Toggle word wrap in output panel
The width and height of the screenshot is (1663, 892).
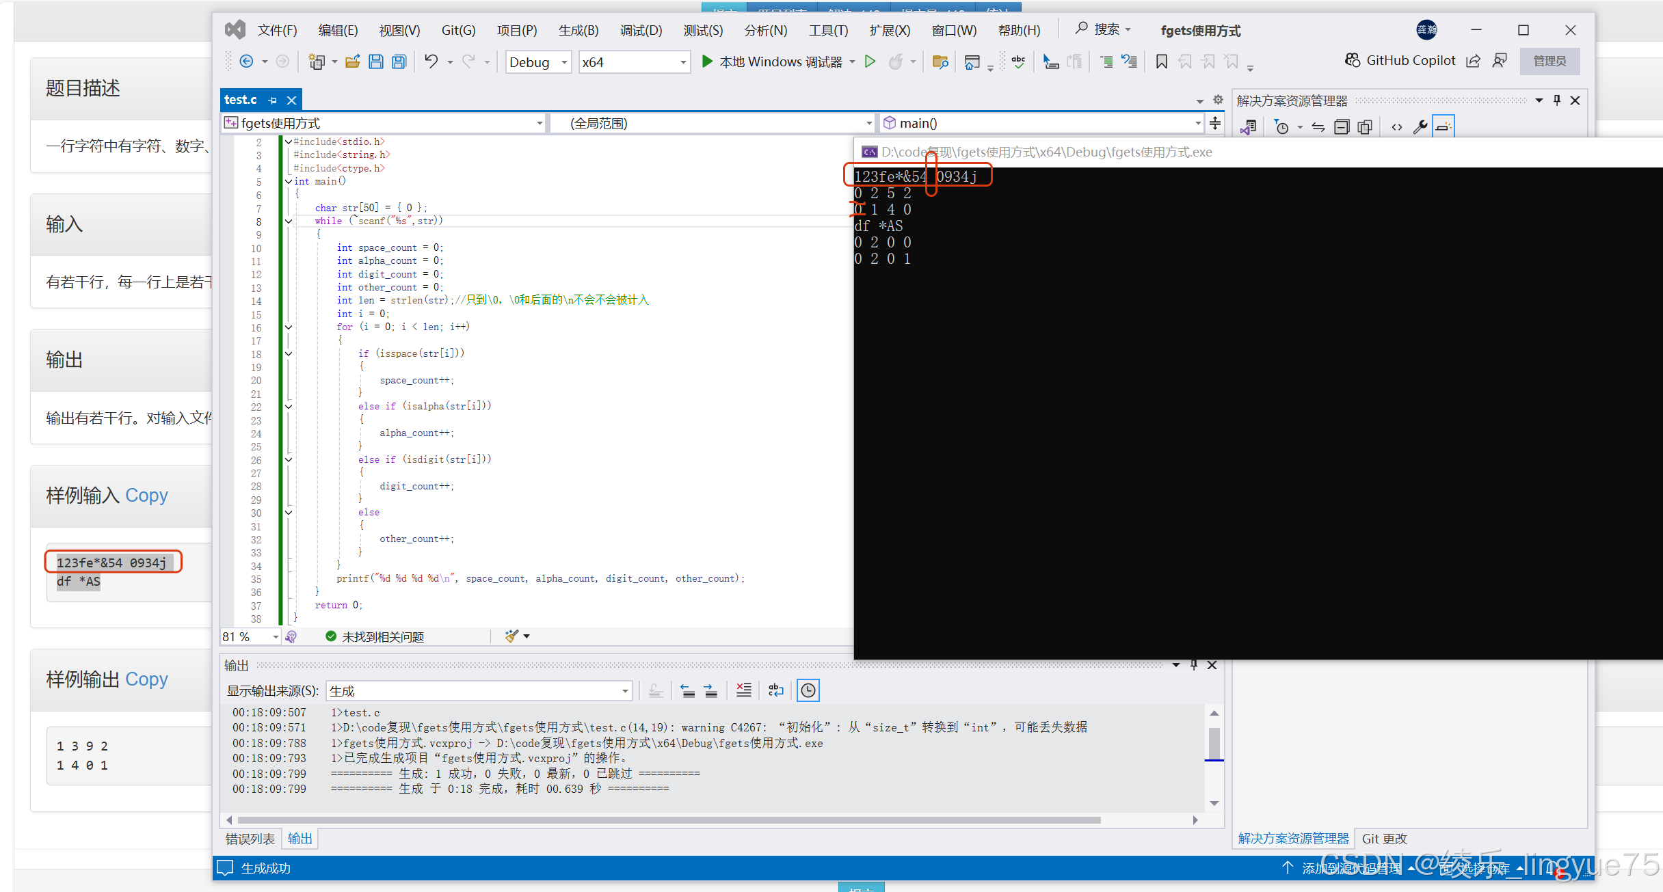point(775,690)
